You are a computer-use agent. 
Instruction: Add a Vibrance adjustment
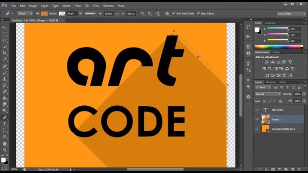(290, 62)
